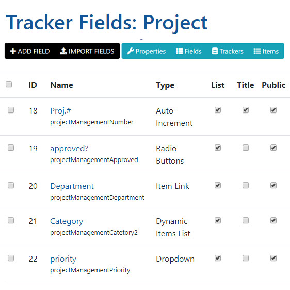Uncheck the List checkbox for priority field
The image size is (290, 290).
click(x=218, y=258)
